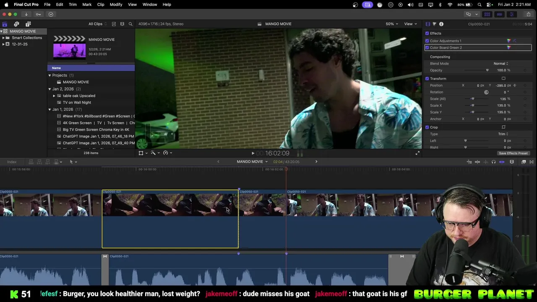Open the Transitions browser icon in timeline

pyautogui.click(x=532, y=162)
